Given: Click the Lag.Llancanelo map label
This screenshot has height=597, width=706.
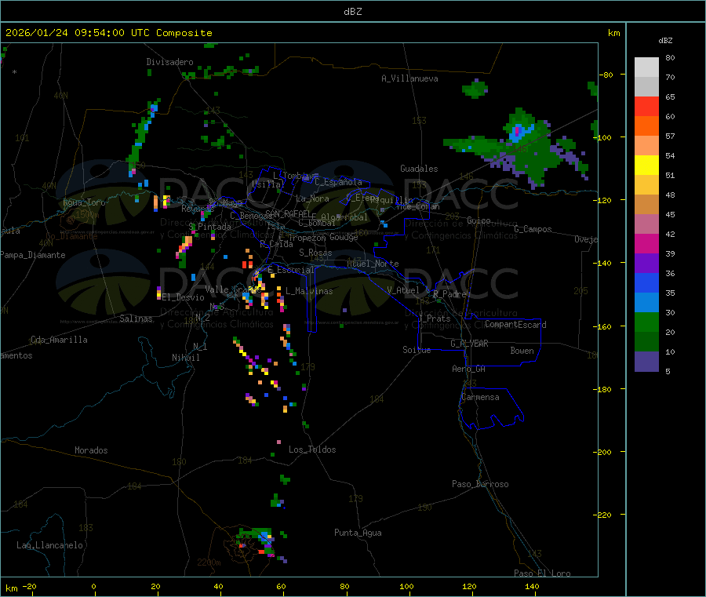Looking at the screenshot, I should (x=49, y=545).
